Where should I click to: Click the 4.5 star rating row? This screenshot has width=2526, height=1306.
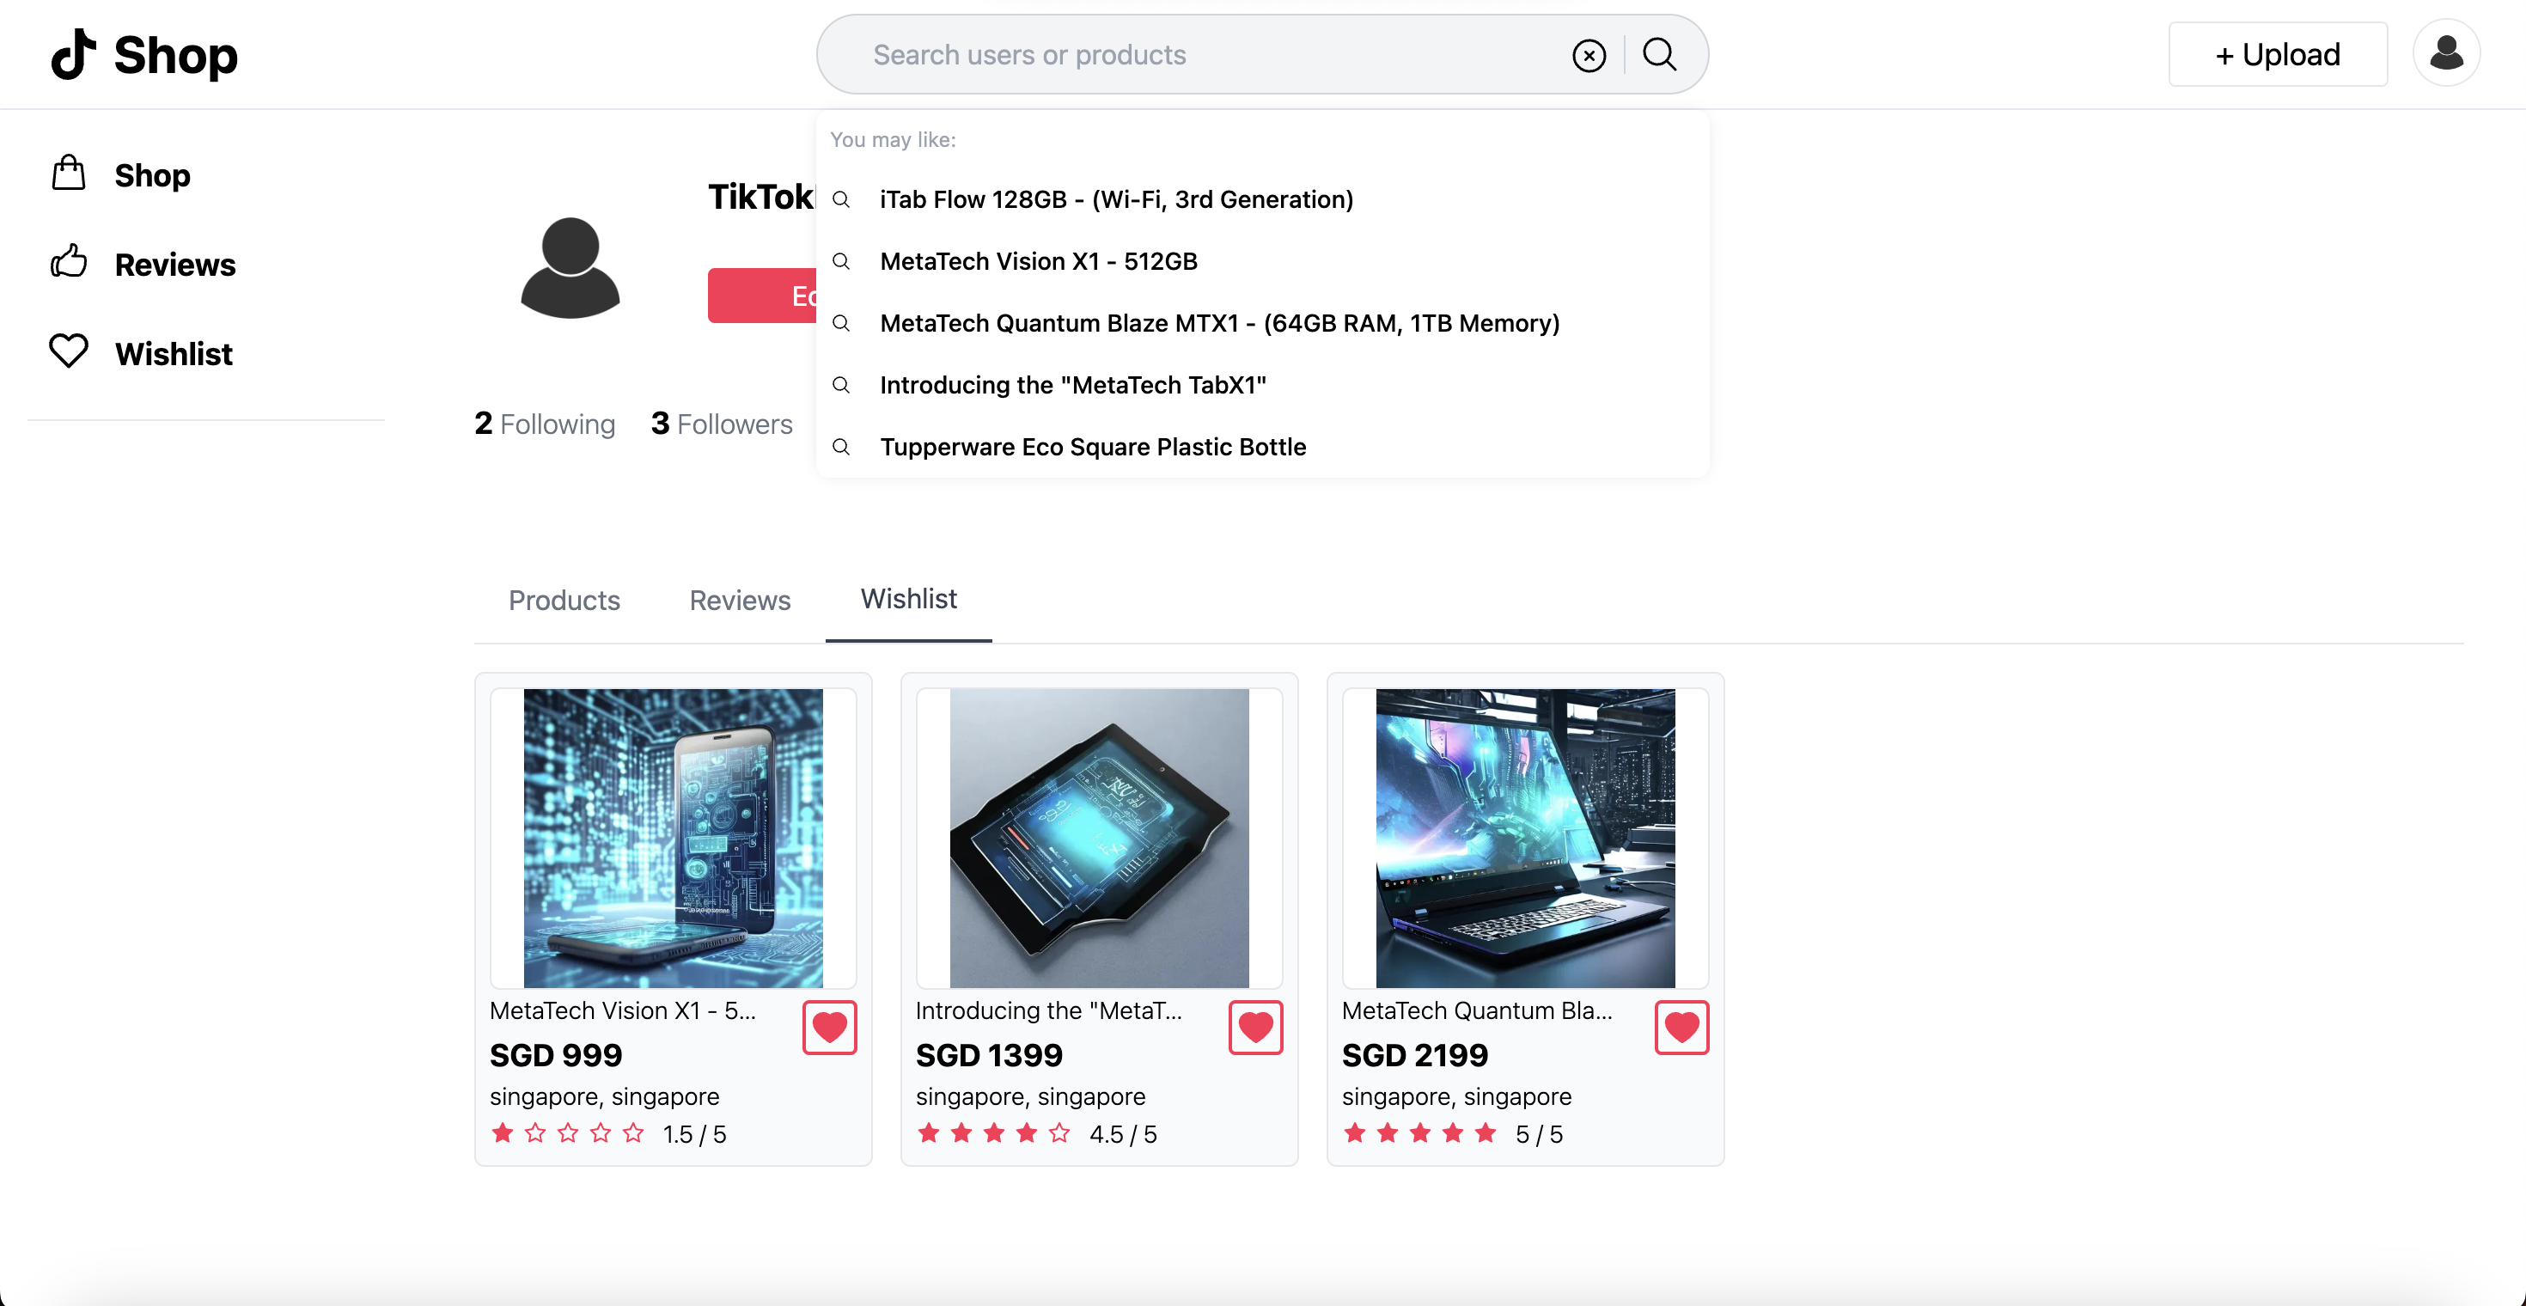point(1035,1133)
